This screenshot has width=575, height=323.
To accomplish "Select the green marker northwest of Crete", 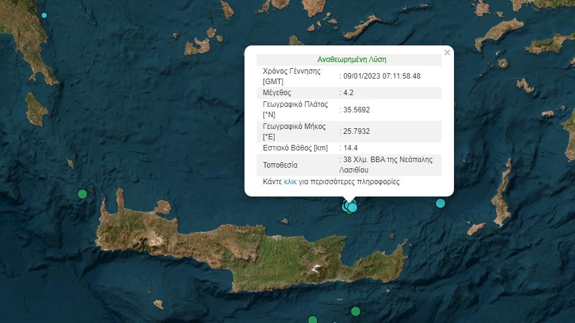I will 82,195.
